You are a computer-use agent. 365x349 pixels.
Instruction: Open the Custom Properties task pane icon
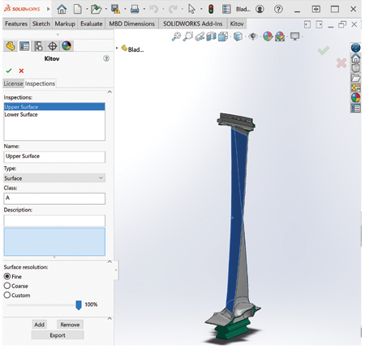pyautogui.click(x=355, y=109)
